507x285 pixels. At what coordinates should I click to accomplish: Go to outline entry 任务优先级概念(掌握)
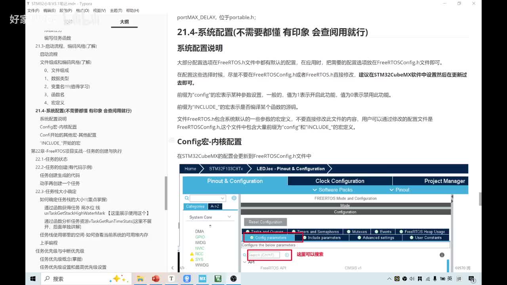point(61,259)
